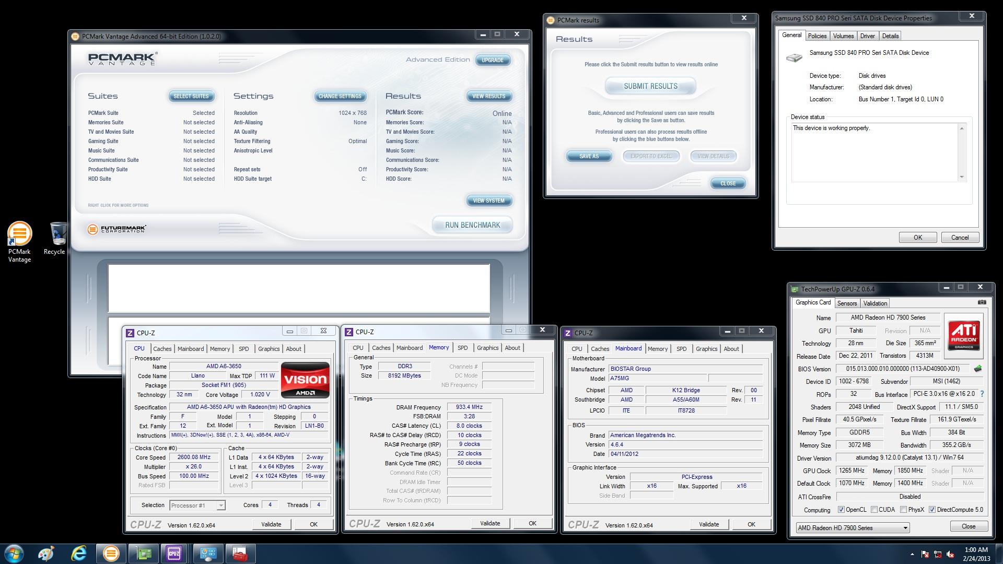Switch to PCMark Vantage taskbar icon
The image size is (1003, 564).
tap(111, 553)
